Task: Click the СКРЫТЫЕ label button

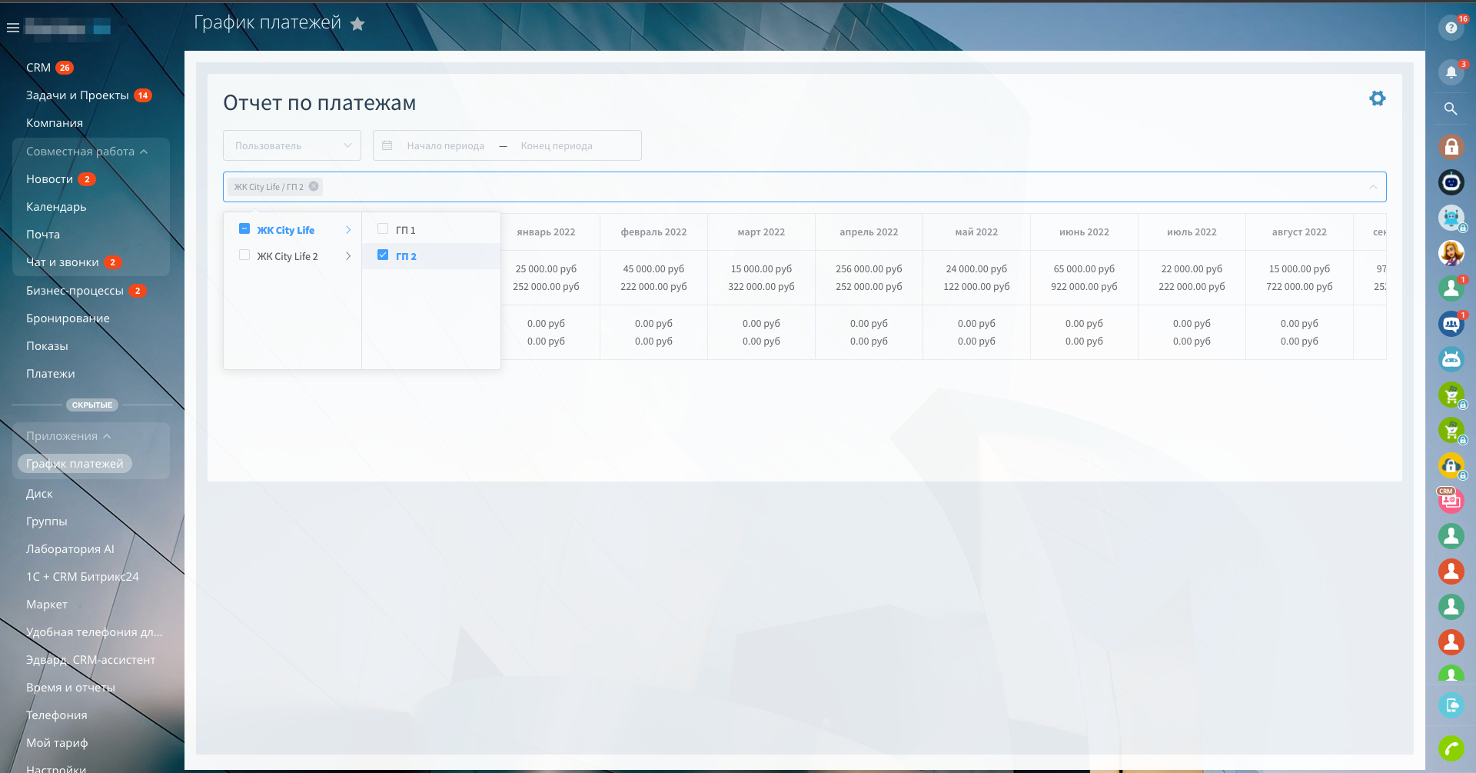Action: 92,405
